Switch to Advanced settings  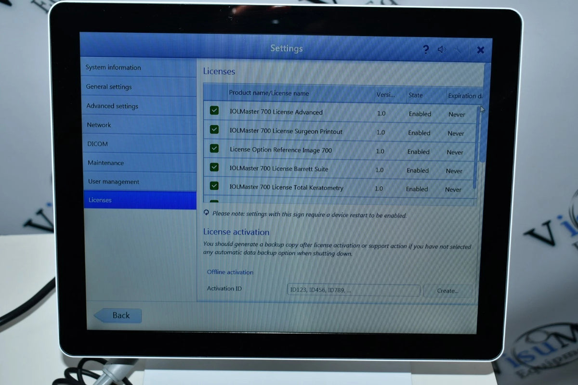(x=139, y=106)
